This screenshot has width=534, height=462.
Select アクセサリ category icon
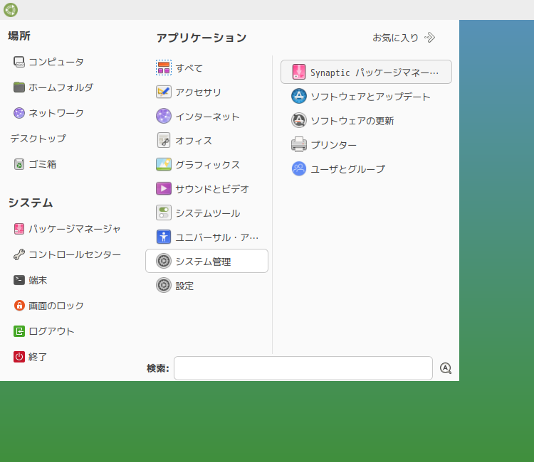point(164,92)
